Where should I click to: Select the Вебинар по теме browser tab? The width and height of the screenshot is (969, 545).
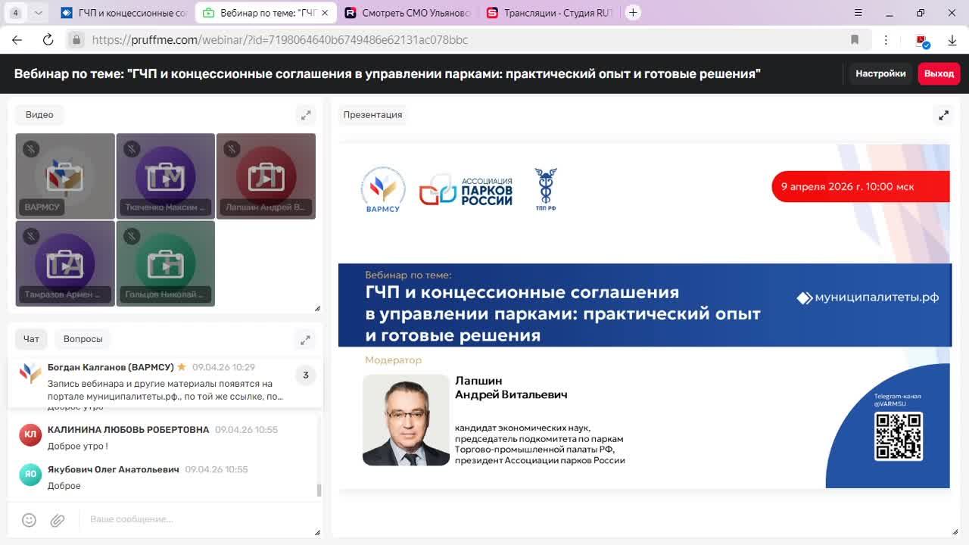pos(265,13)
